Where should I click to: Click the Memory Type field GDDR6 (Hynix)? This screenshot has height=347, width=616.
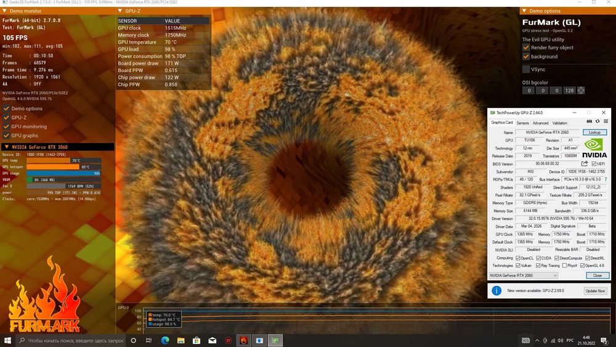tap(535, 203)
